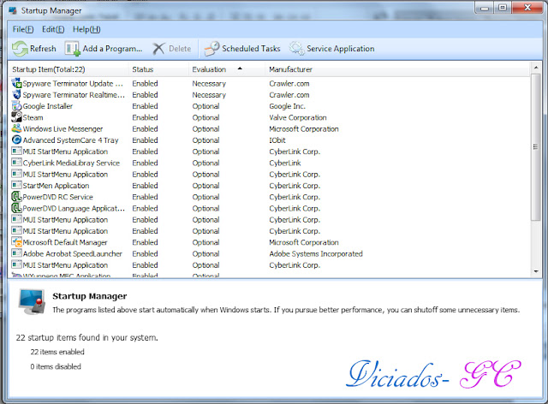The height and width of the screenshot is (404, 548).
Task: Open Service Application gear icon
Action: pyautogui.click(x=297, y=49)
